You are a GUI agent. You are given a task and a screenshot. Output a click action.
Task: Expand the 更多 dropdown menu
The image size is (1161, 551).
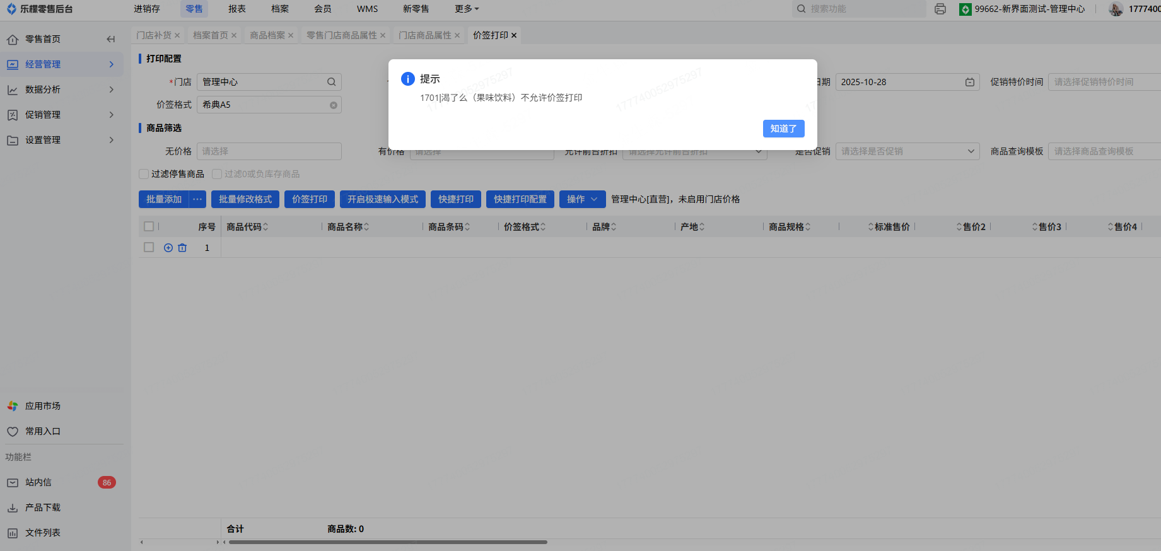tap(467, 9)
